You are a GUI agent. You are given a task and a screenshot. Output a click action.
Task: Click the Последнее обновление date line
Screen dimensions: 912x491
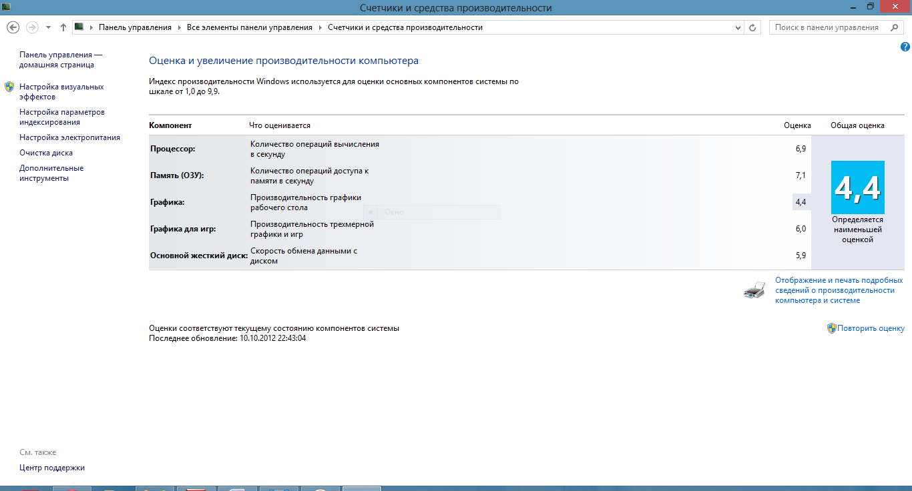(227, 338)
